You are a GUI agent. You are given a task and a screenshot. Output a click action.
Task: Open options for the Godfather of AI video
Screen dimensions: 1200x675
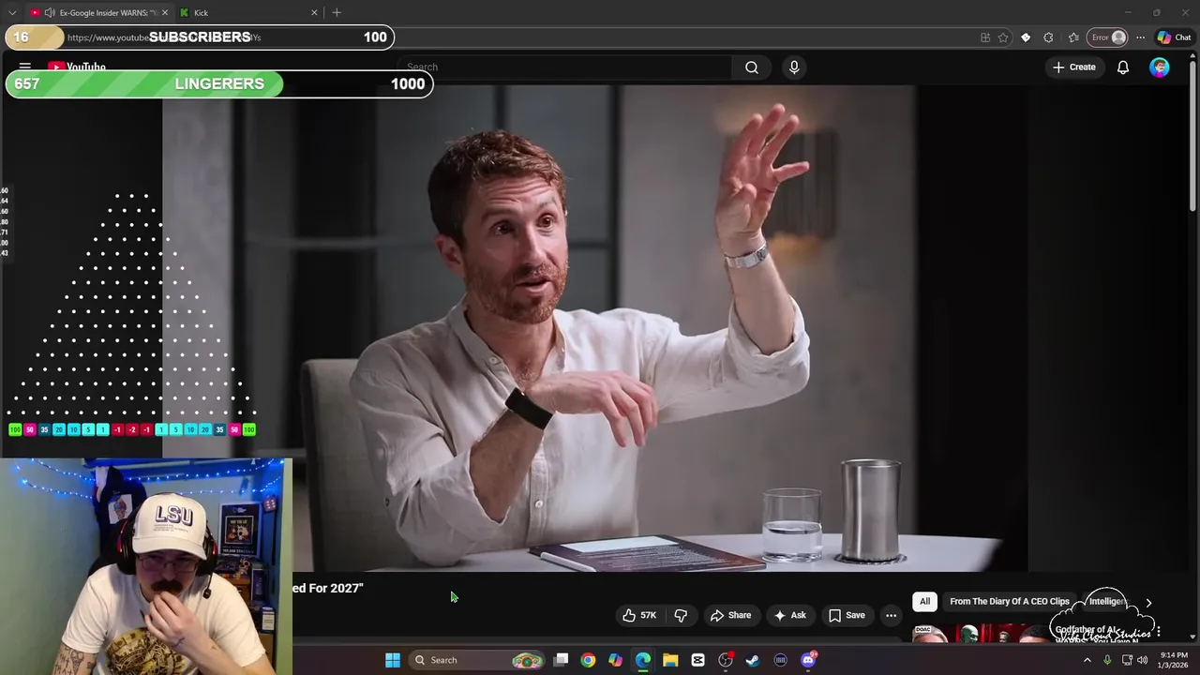pos(1159,632)
